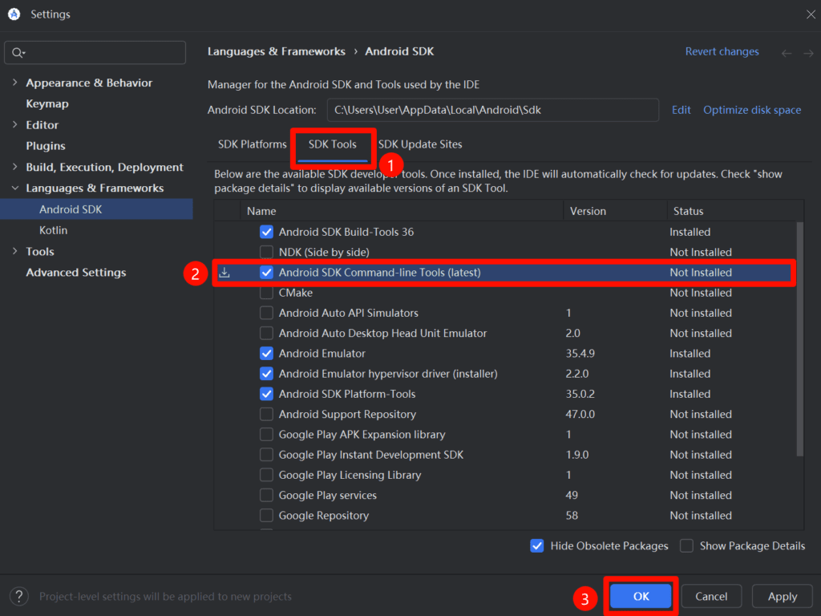Click the Android SDK Location field
This screenshot has width=821, height=616.
point(492,110)
